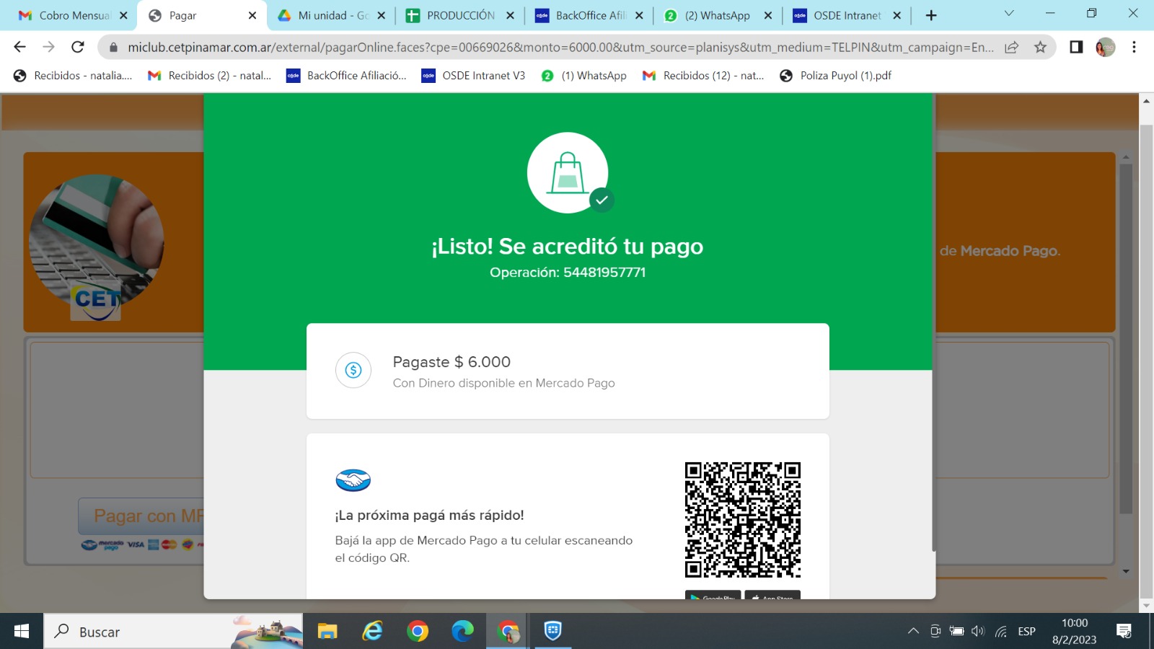This screenshot has height=649, width=1154.
Task: Open Chrome three-dot menu
Action: pyautogui.click(x=1134, y=48)
